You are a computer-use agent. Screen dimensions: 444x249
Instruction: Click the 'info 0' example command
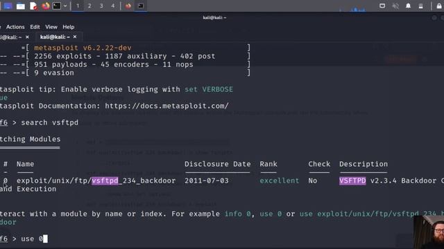click(237, 214)
